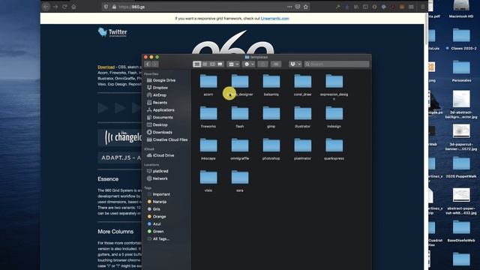Image resolution: width=480 pixels, height=270 pixels.
Task: Open the BaseDiseñoWeb desktop folder
Action: pos(461,227)
